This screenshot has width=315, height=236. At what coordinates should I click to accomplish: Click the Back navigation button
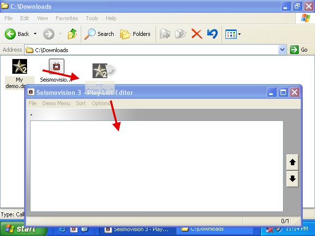(x=17, y=34)
